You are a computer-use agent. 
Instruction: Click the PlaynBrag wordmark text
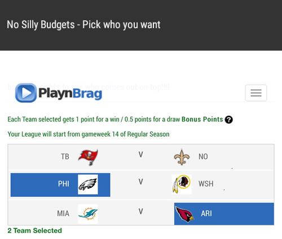pyautogui.click(x=70, y=93)
